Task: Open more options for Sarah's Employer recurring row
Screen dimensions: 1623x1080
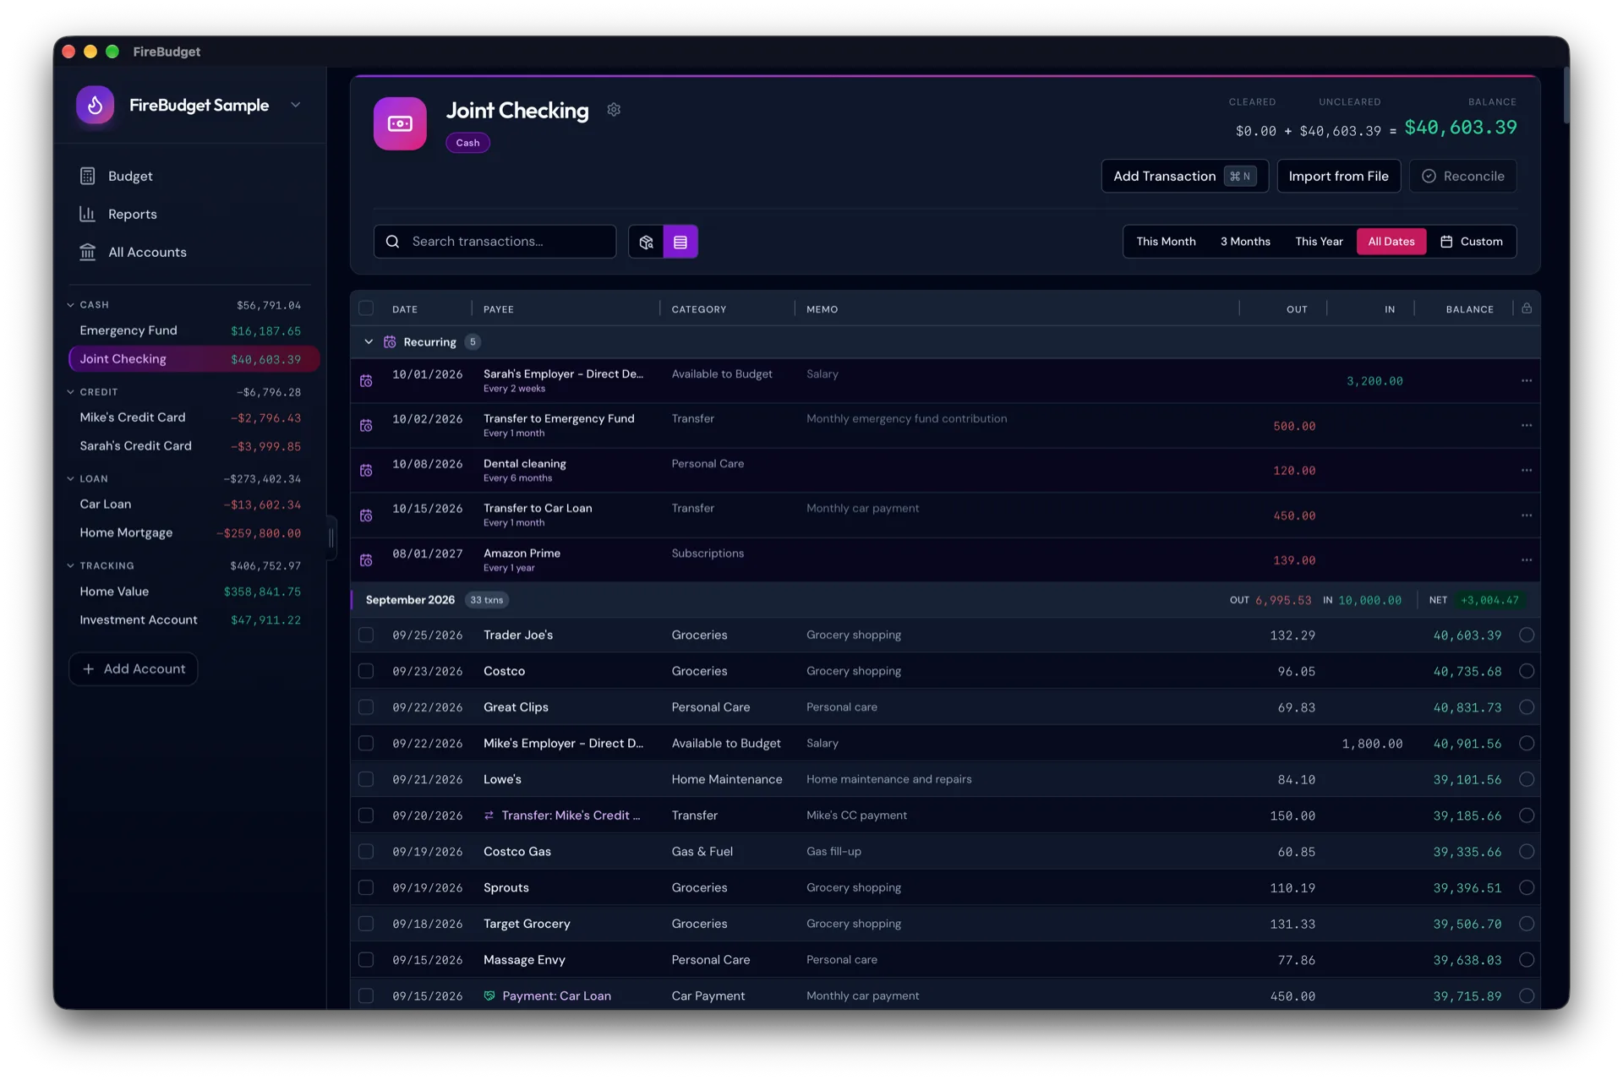Action: point(1526,380)
